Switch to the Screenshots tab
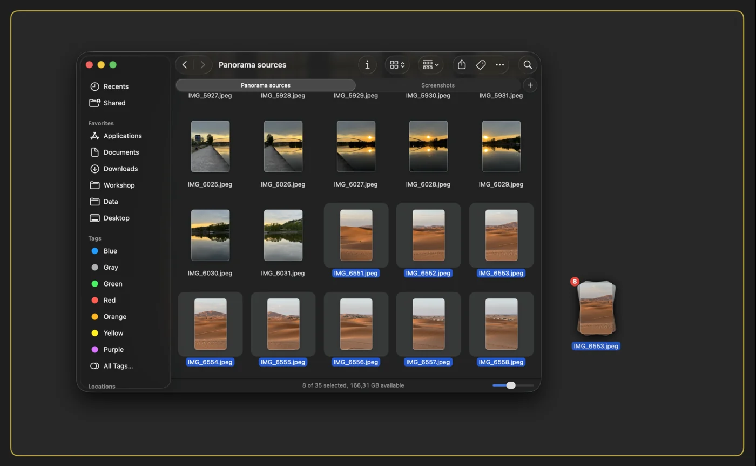The width and height of the screenshot is (756, 466). pyautogui.click(x=438, y=85)
